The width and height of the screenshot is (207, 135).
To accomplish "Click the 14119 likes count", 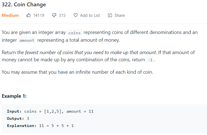I will (39, 15).
